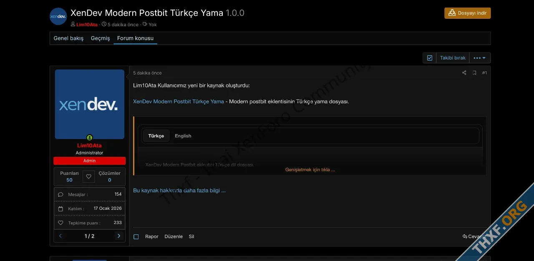This screenshot has width=534, height=261.
Task: Click the XenDev resource logo icon
Action: 58,16
